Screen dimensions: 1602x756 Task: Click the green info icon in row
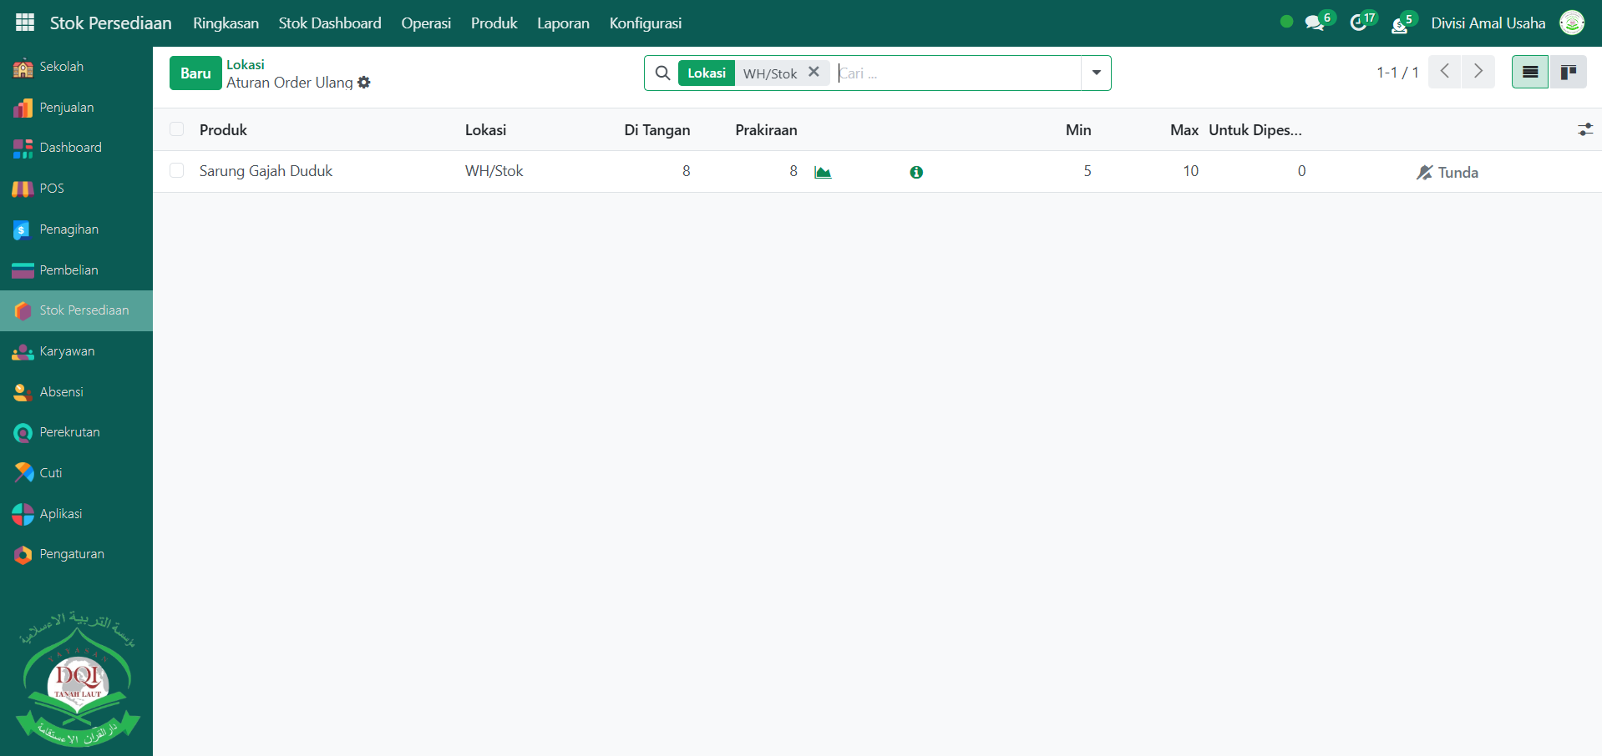[916, 172]
